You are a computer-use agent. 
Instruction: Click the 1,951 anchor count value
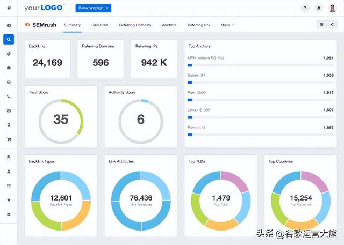coord(328,58)
